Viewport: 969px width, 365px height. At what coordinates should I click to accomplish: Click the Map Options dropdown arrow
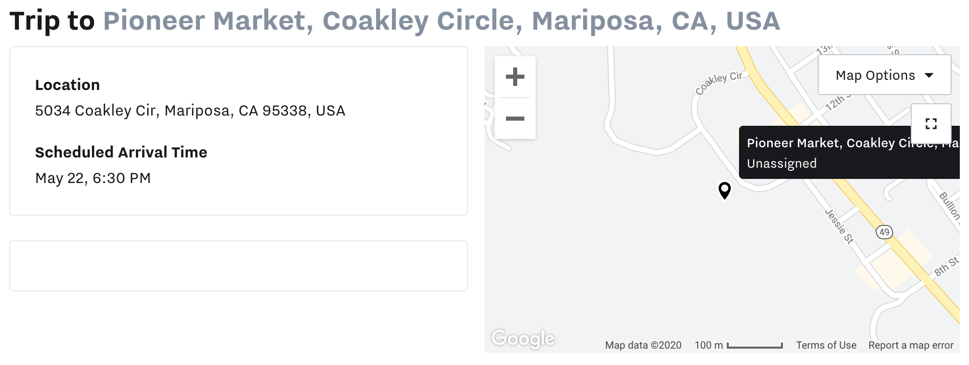coord(929,75)
